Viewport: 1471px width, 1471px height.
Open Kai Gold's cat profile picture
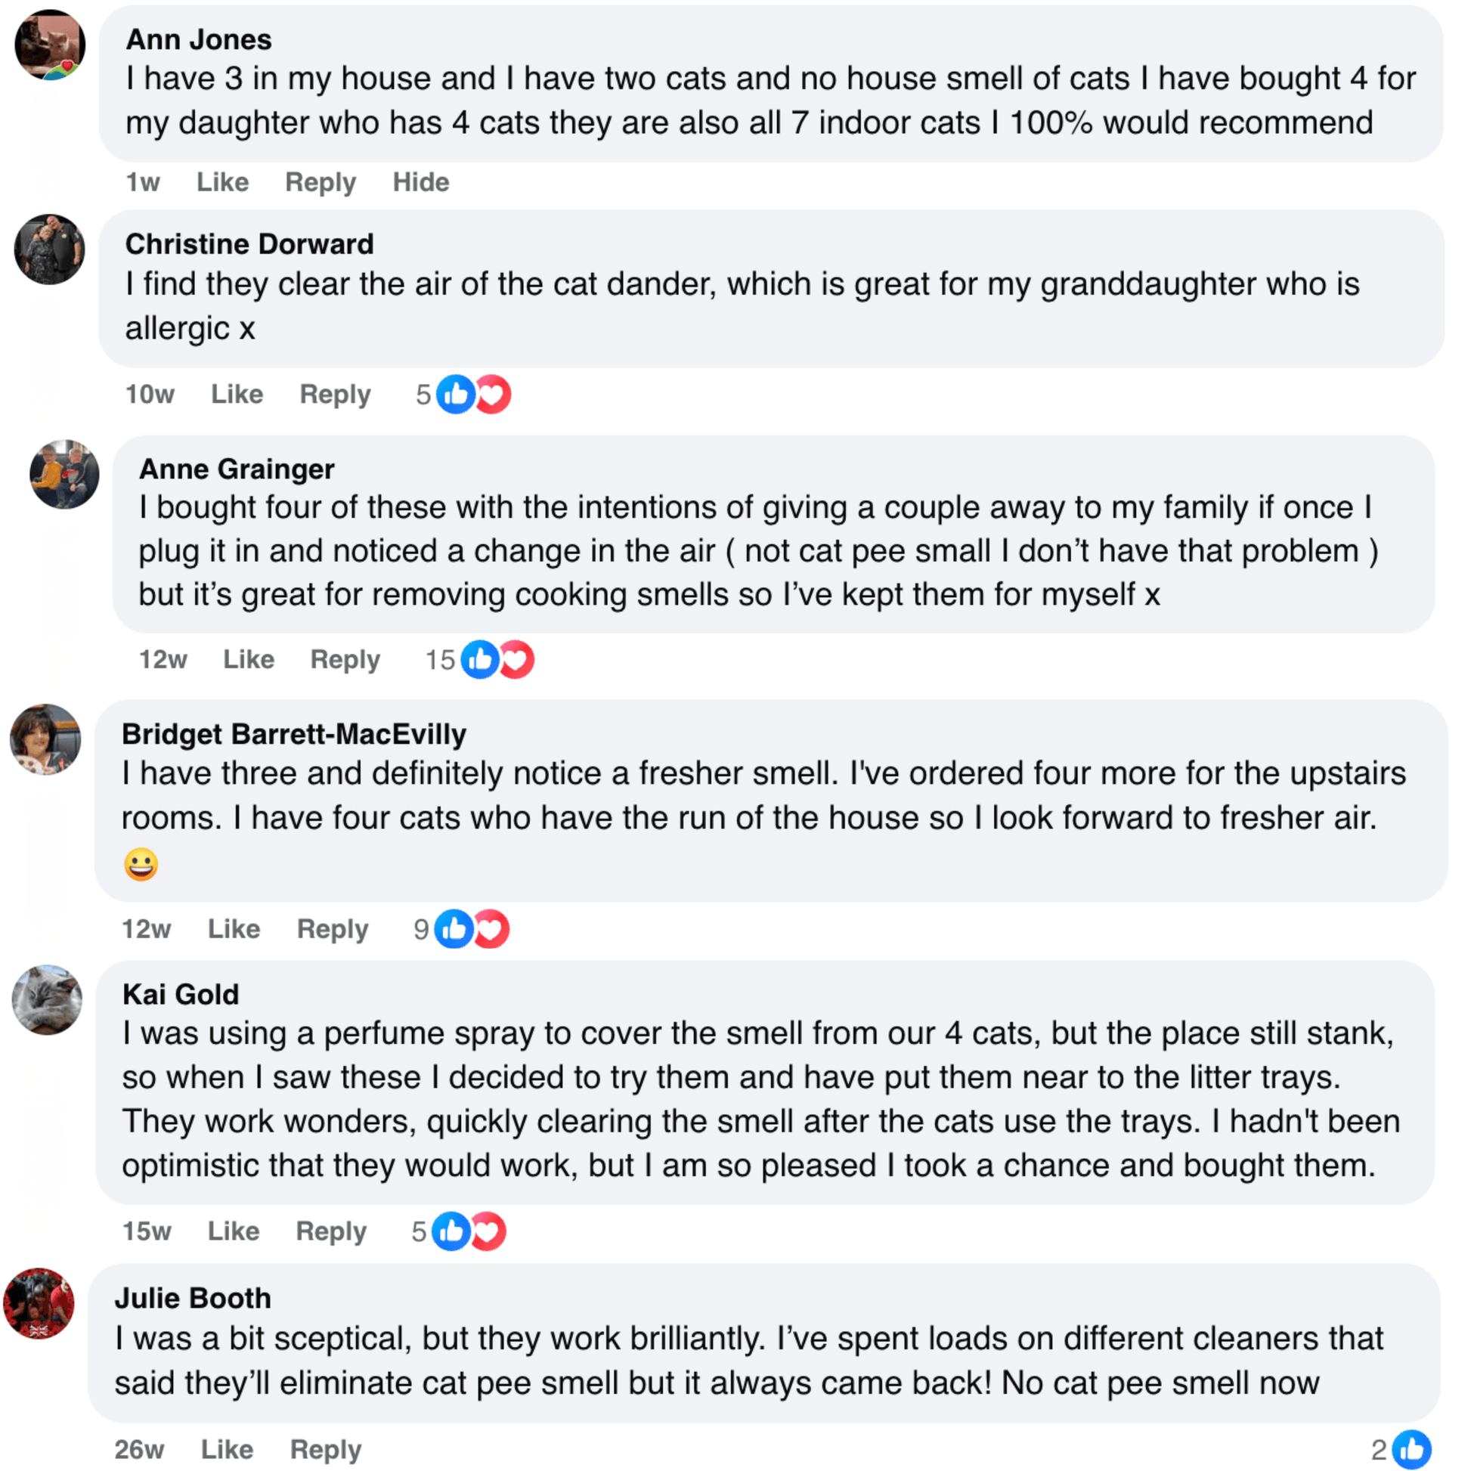(47, 1000)
